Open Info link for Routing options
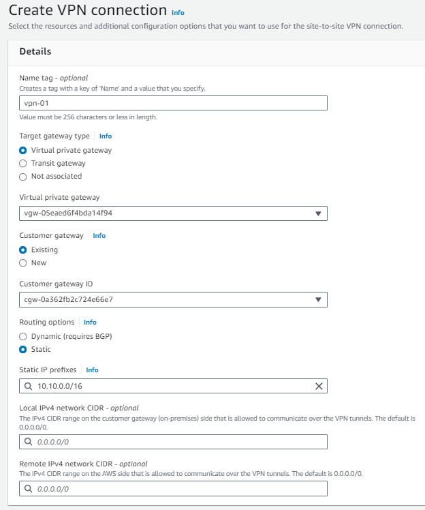The image size is (425, 510). point(90,322)
